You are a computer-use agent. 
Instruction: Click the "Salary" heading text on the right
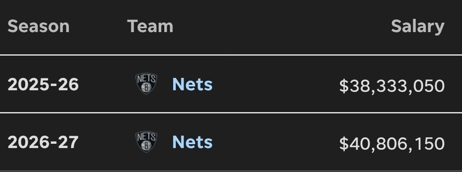418,26
